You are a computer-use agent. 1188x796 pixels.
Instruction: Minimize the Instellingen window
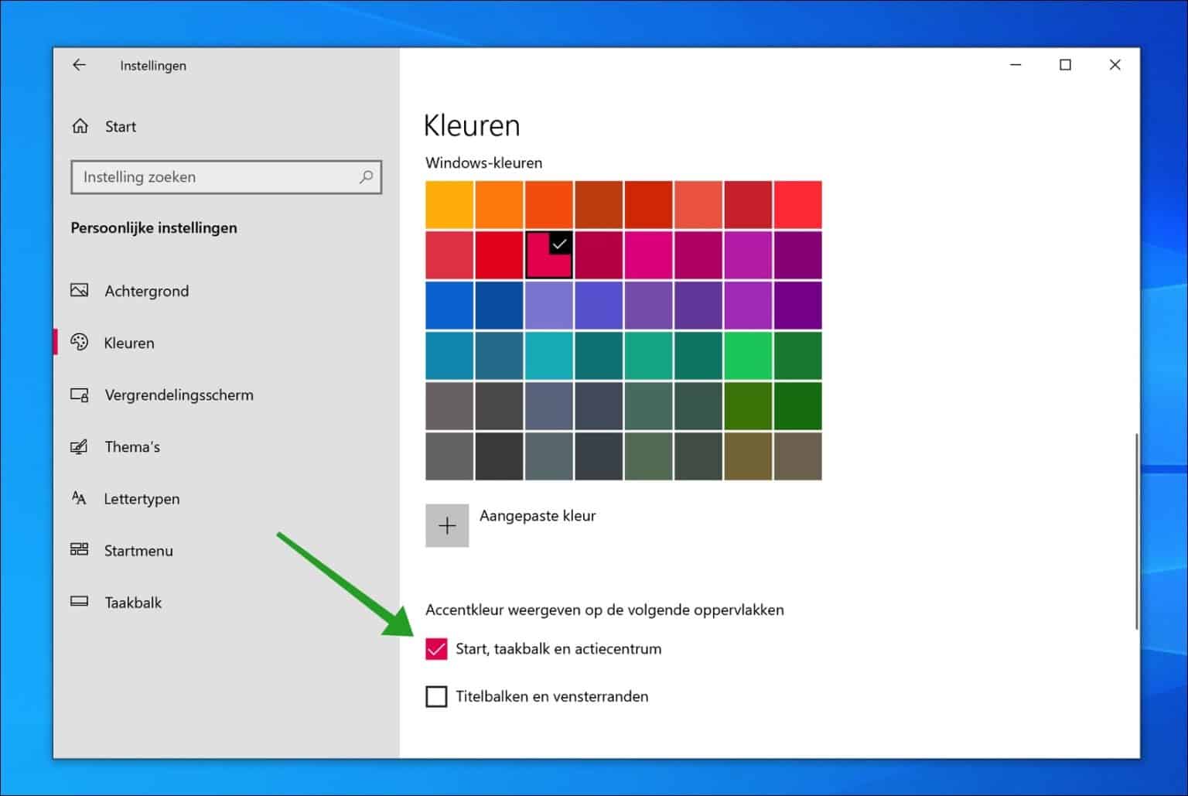pos(1016,65)
